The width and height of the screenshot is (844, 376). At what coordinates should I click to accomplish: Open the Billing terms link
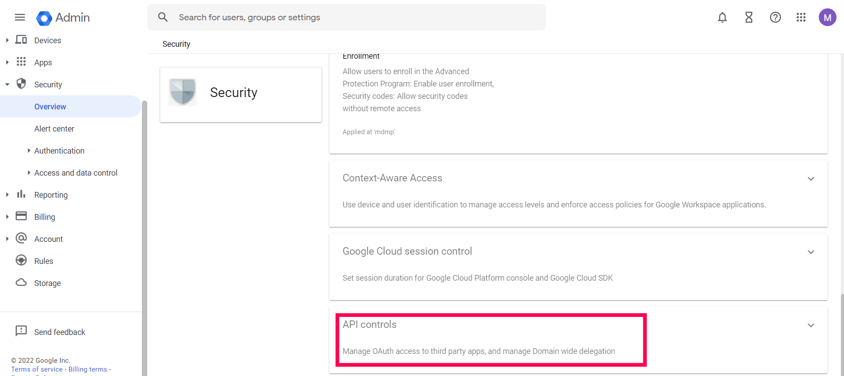[88, 369]
